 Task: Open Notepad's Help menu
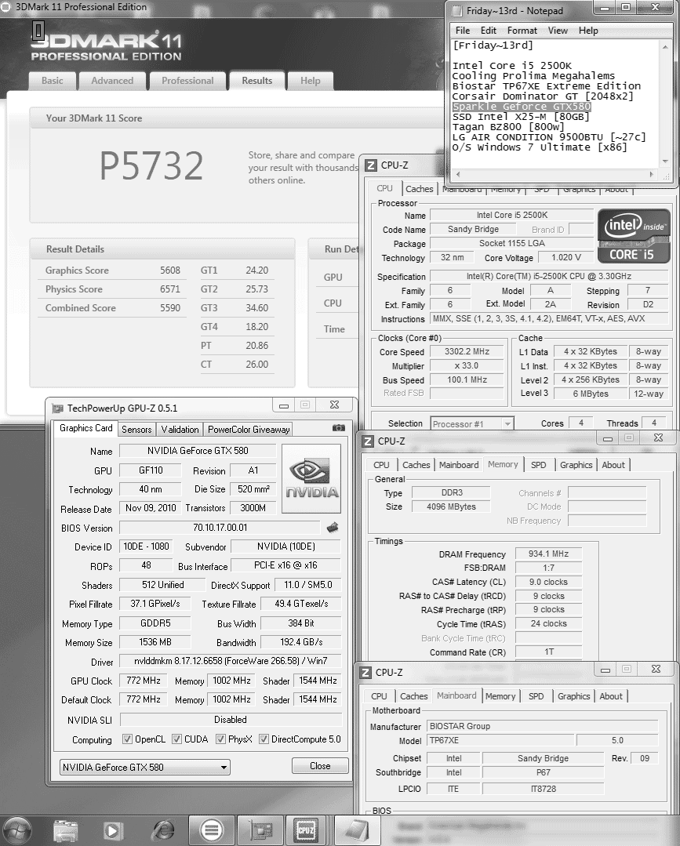[x=588, y=31]
